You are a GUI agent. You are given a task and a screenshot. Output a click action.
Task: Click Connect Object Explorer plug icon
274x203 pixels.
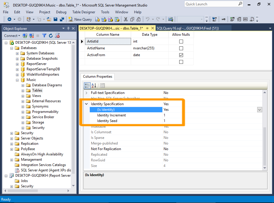coord(25,35)
